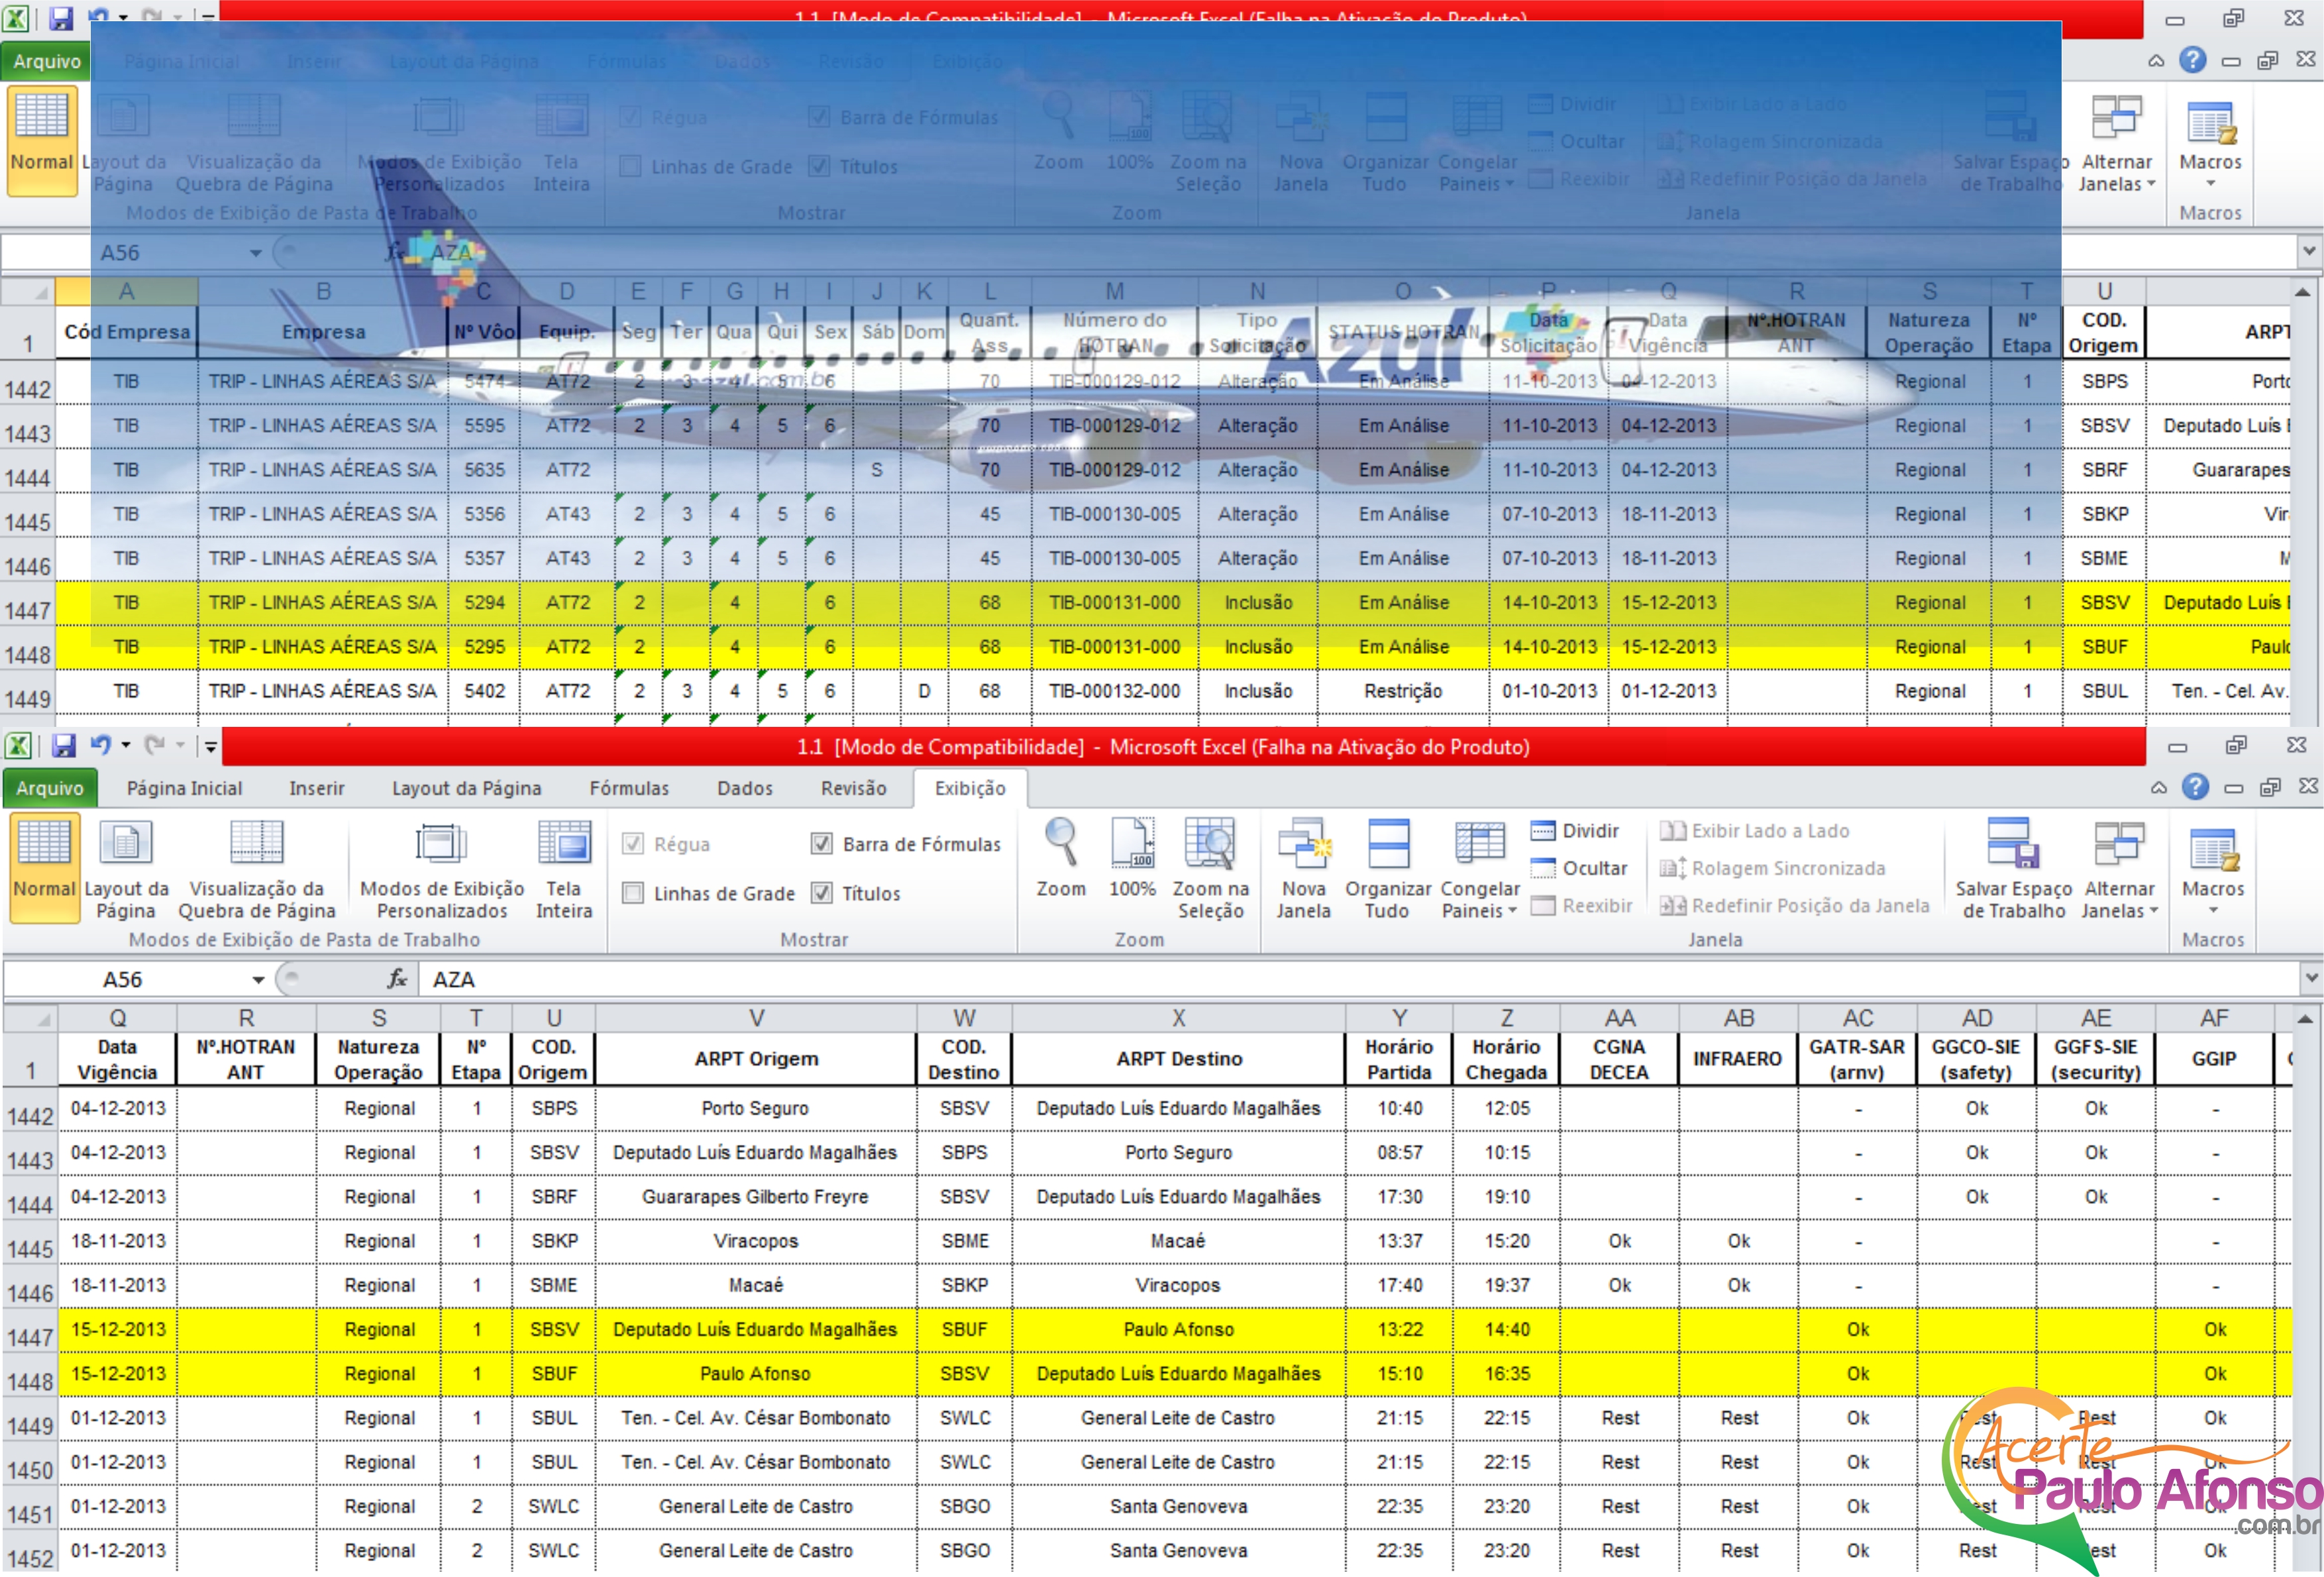Open the Name Box dropdown arrow
Image resolution: width=2324 pixels, height=1577 pixels.
pyautogui.click(x=258, y=980)
